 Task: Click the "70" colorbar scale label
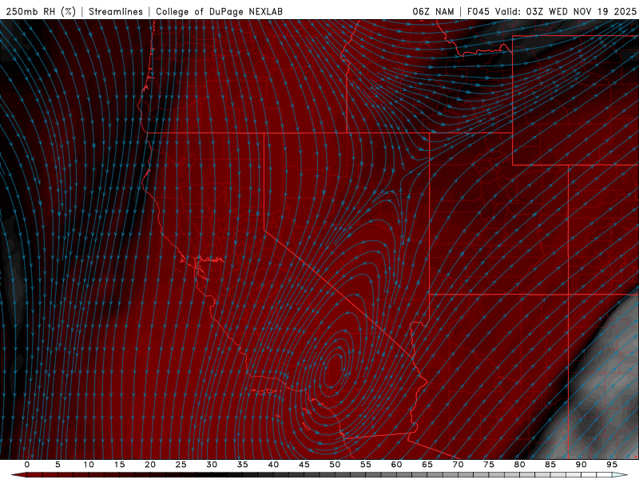pos(458,465)
